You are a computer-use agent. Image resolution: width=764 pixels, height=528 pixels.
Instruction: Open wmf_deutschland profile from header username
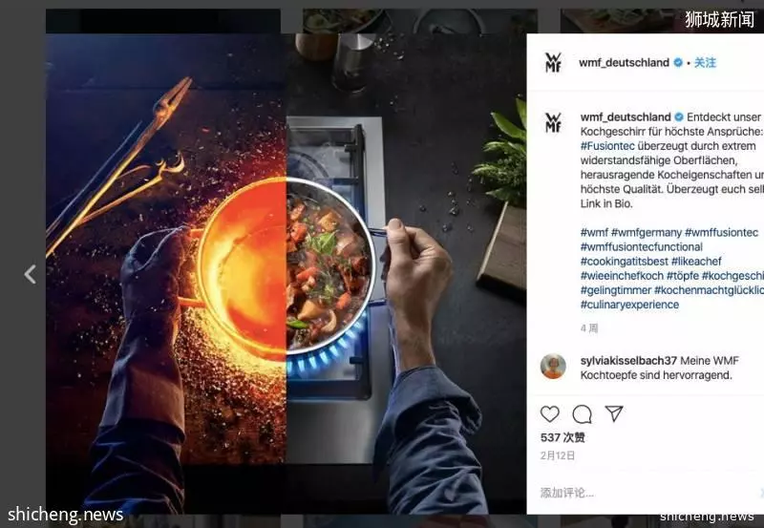point(624,62)
